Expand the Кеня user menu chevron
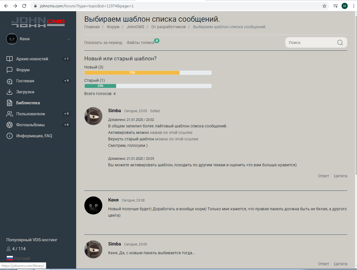This screenshot has height=270, width=357. [x=69, y=39]
